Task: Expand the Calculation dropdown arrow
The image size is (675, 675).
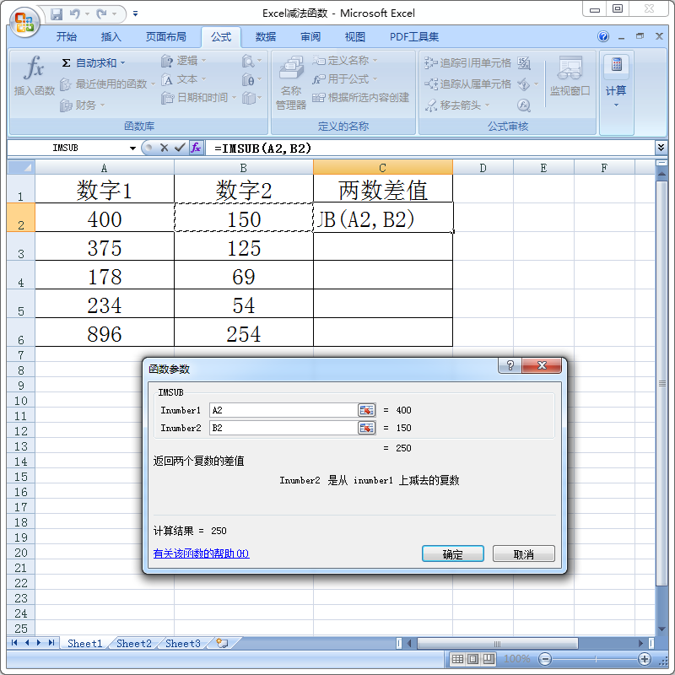Action: (x=617, y=105)
